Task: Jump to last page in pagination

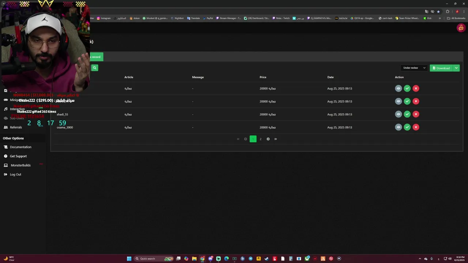Action: [x=275, y=139]
